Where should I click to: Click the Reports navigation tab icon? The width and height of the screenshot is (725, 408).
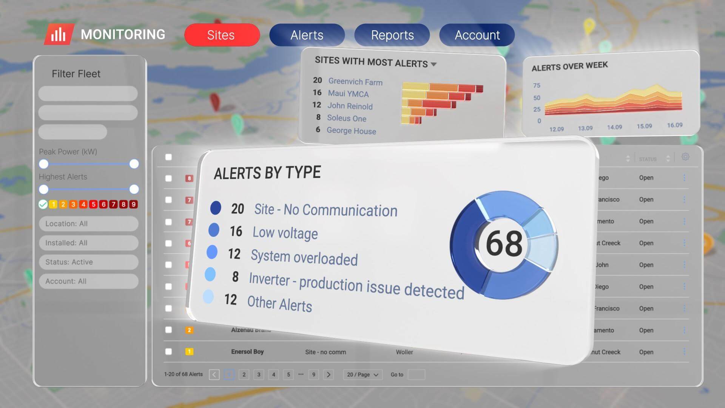coord(392,35)
